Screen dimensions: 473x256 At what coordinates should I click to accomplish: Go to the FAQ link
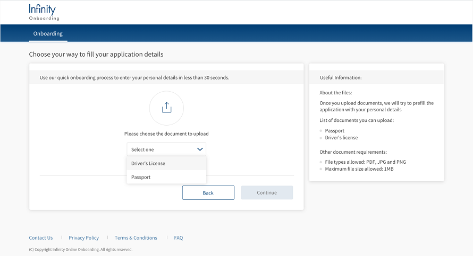pyautogui.click(x=179, y=238)
